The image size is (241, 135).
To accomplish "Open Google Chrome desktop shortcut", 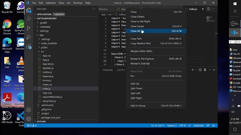I will (x=7, y=27).
